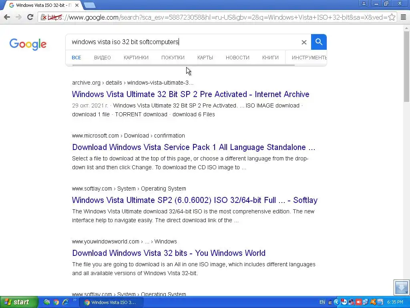Reload the current page

(x=30, y=17)
